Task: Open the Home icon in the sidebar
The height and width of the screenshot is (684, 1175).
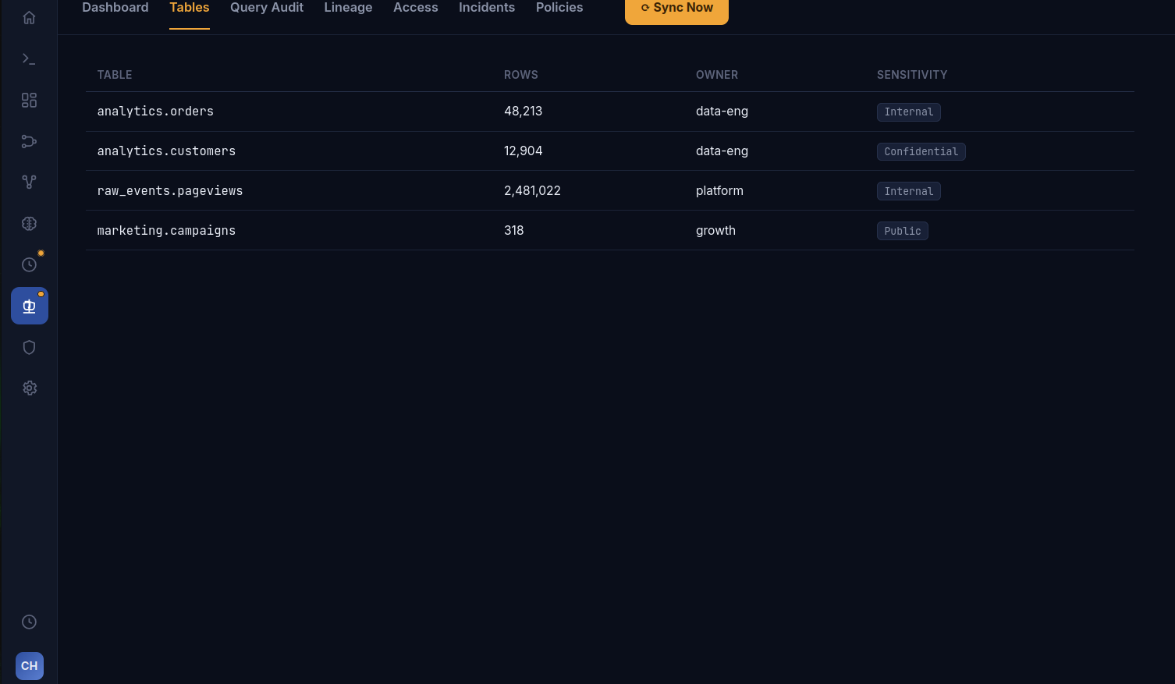Action: (29, 18)
